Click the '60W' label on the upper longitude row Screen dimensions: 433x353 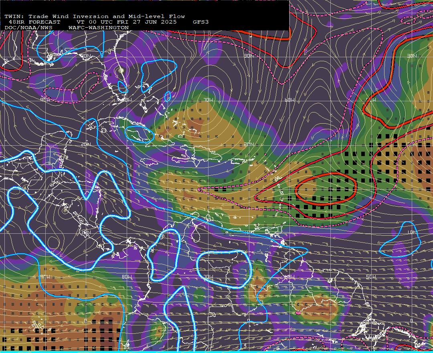[x=290, y=100]
